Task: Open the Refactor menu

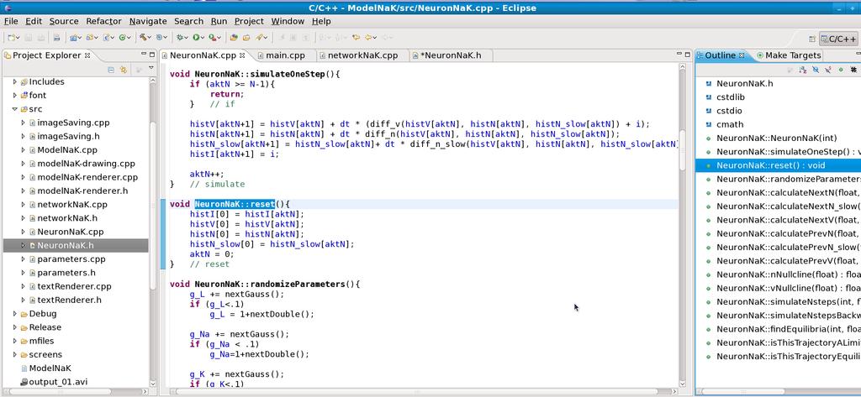Action: point(103,21)
